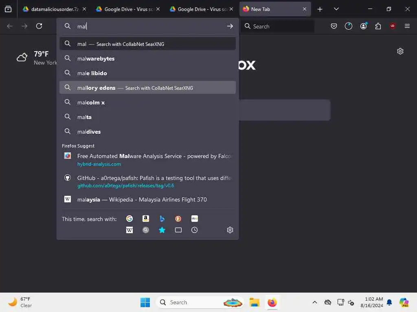Search with Wikipedia this time

(129, 230)
